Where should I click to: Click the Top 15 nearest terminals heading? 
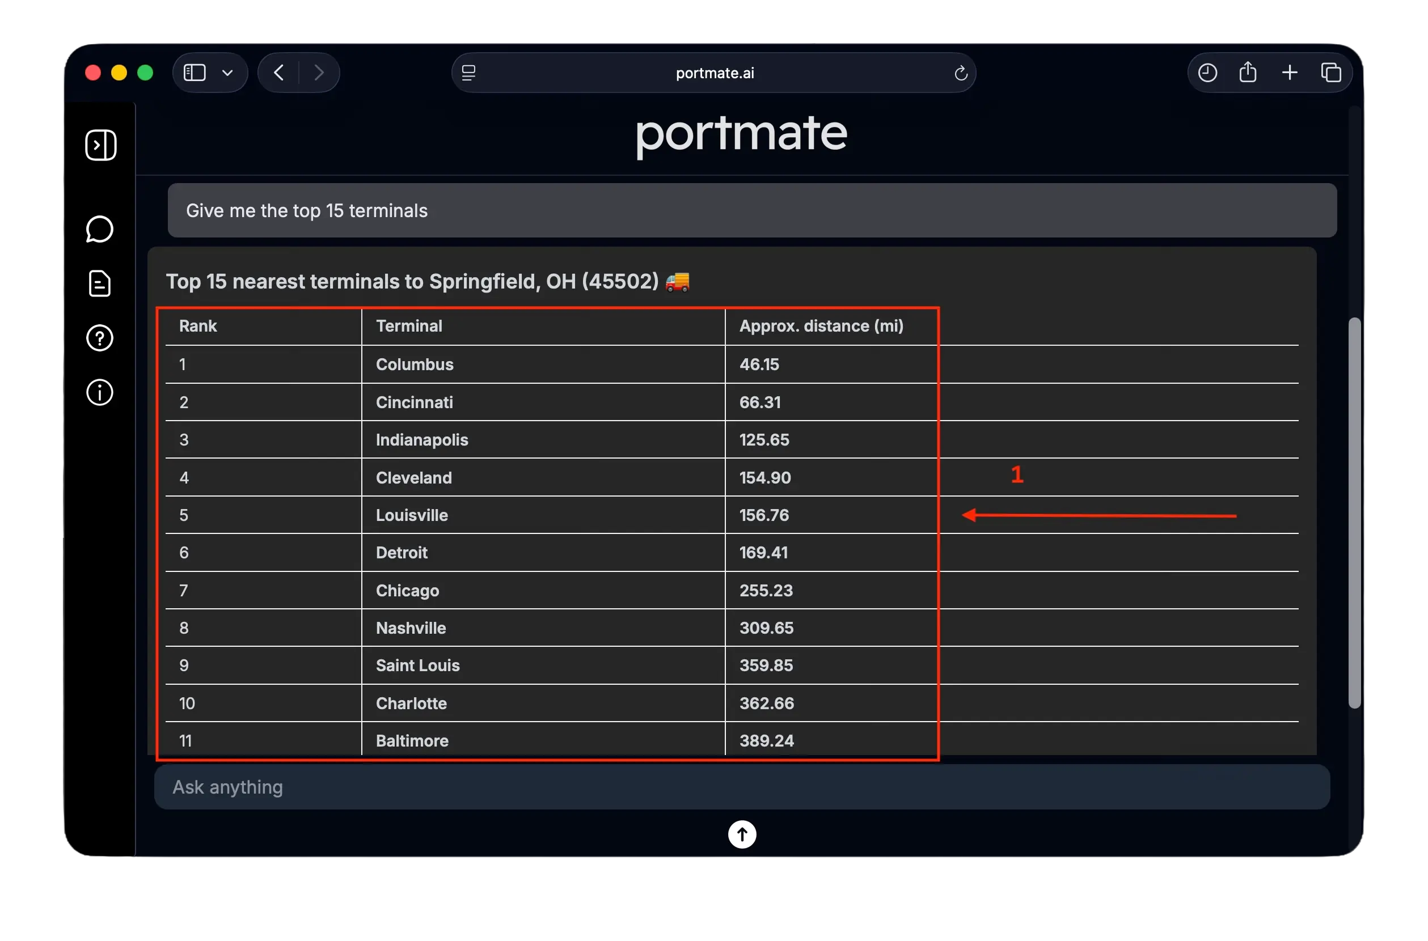tap(428, 282)
